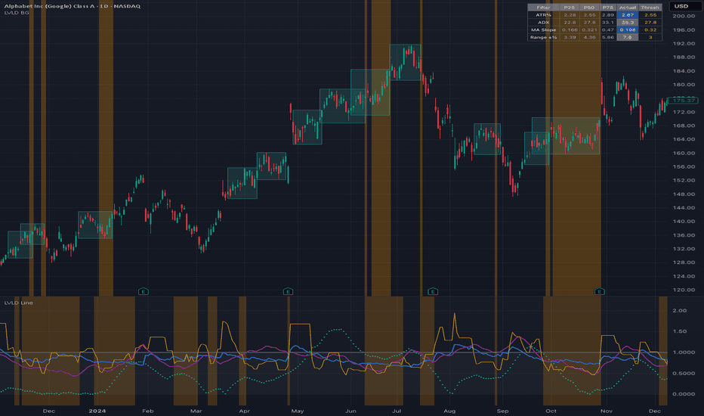Click the MA Slope threshold value 0.32
Image resolution: width=704 pixels, height=416 pixels.
tap(650, 29)
